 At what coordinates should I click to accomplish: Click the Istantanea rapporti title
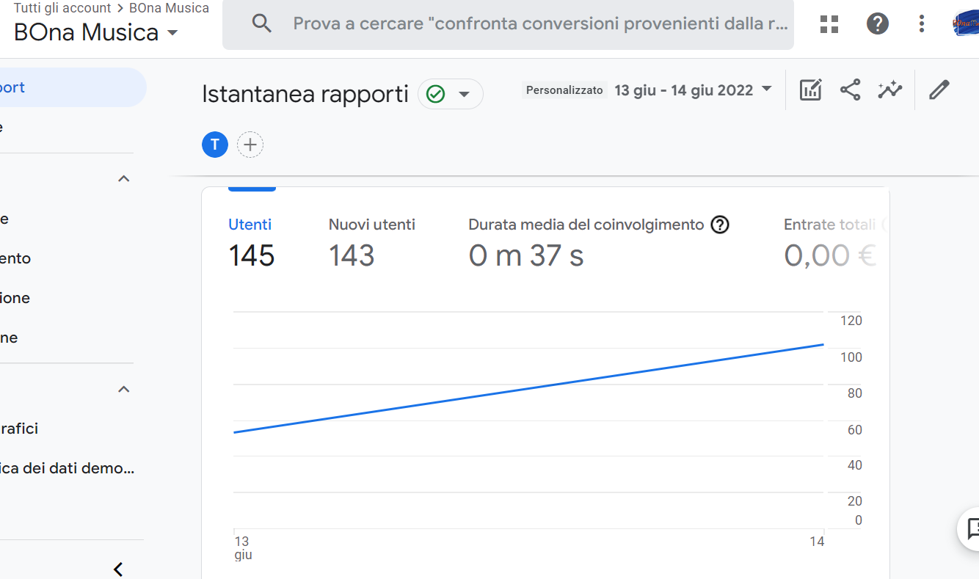305,95
